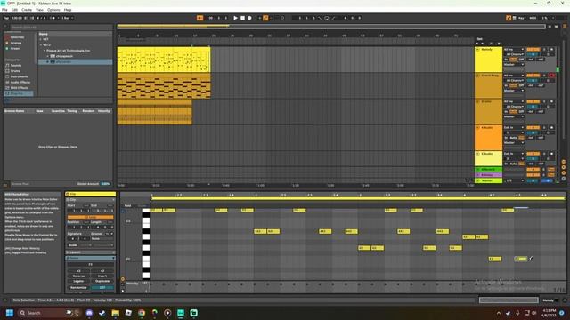Open the Drums category in browser

point(15,71)
